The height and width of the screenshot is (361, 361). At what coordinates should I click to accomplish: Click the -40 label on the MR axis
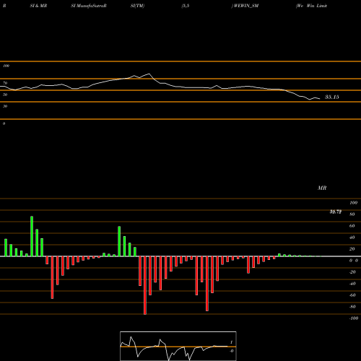click(352, 284)
